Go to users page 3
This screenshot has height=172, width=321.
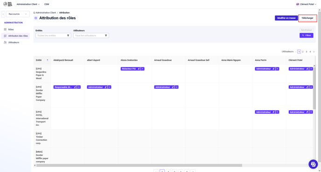pyautogui.click(x=307, y=52)
